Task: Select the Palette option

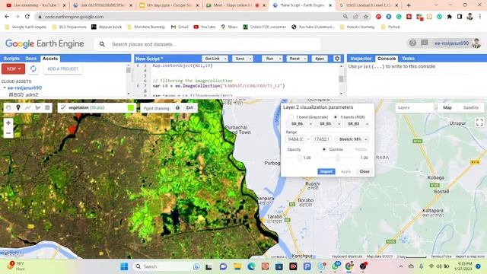Action: (361, 149)
